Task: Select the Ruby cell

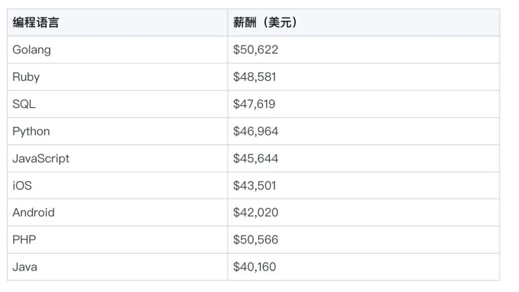Action: click(26, 77)
